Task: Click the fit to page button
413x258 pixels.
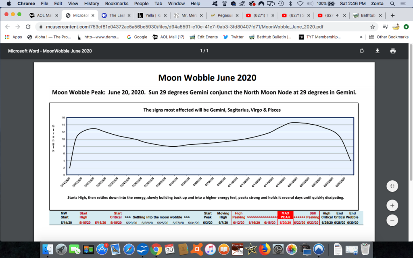Action: point(392,186)
